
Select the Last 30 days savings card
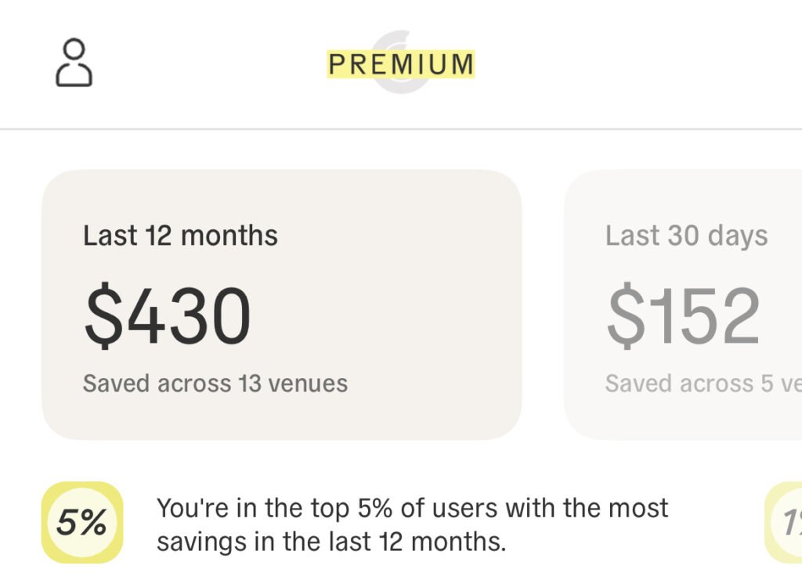(683, 304)
